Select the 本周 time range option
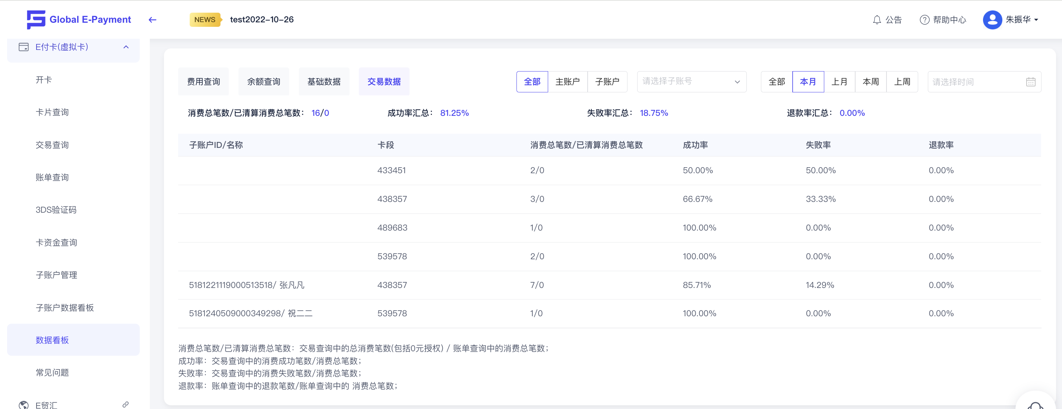 pos(870,82)
